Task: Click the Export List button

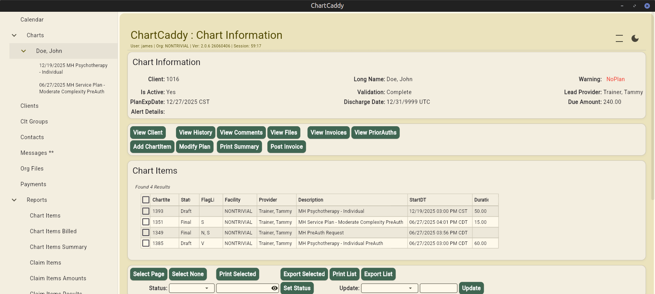Action: click(x=378, y=274)
